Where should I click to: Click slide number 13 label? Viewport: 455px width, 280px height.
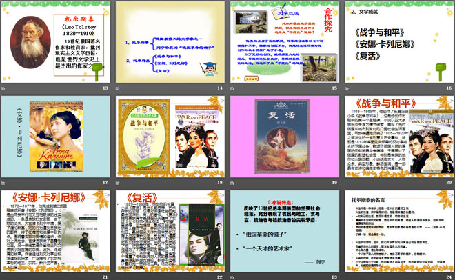point(105,88)
